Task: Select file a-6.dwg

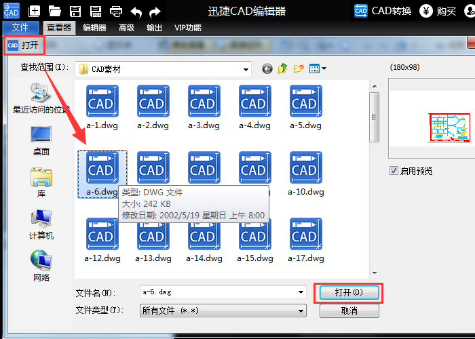Action: point(102,174)
